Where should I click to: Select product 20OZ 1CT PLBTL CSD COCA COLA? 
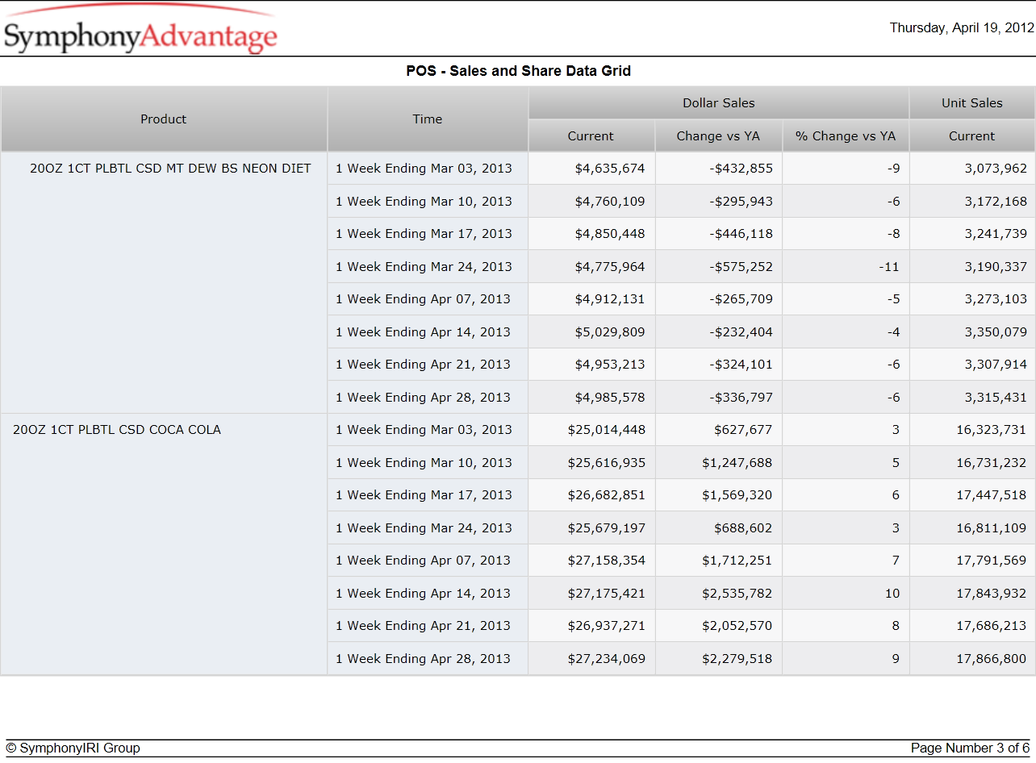[117, 430]
